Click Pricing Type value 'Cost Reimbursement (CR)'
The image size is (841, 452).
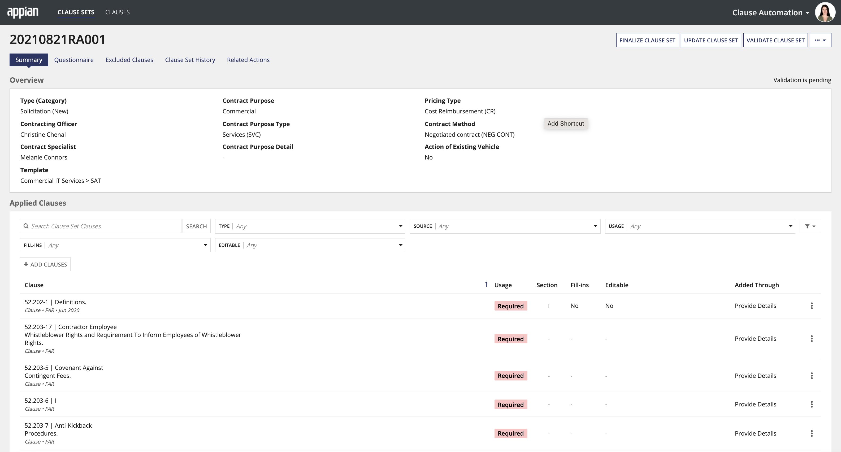[460, 111]
